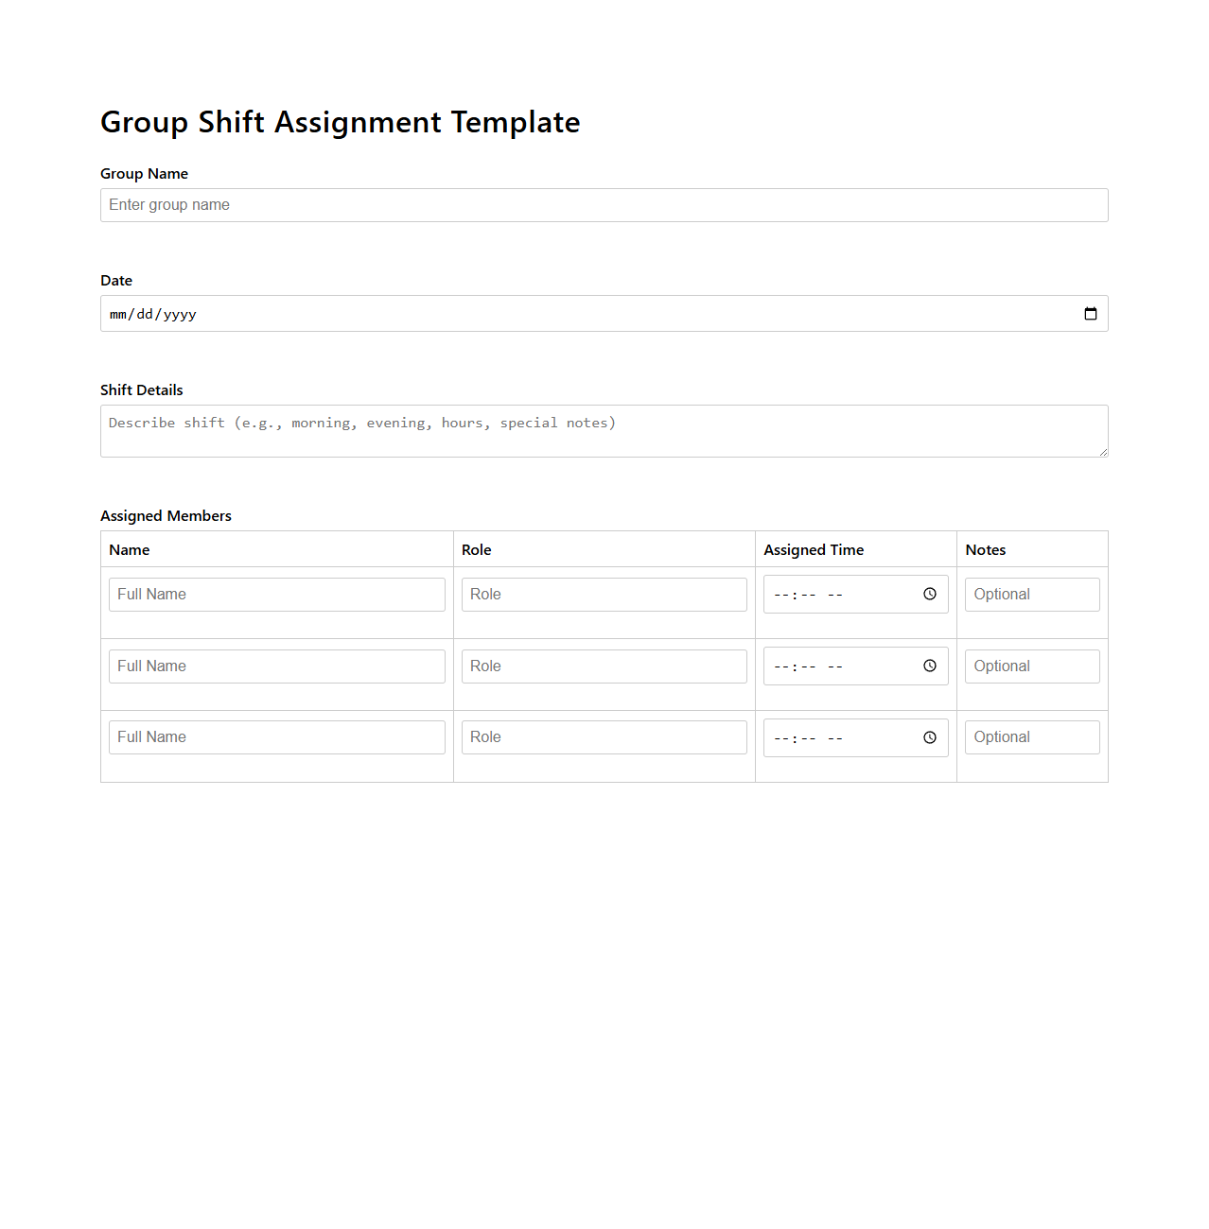The height and width of the screenshot is (1229, 1209).
Task: Click the first Assigned Time input
Action: 832,594
